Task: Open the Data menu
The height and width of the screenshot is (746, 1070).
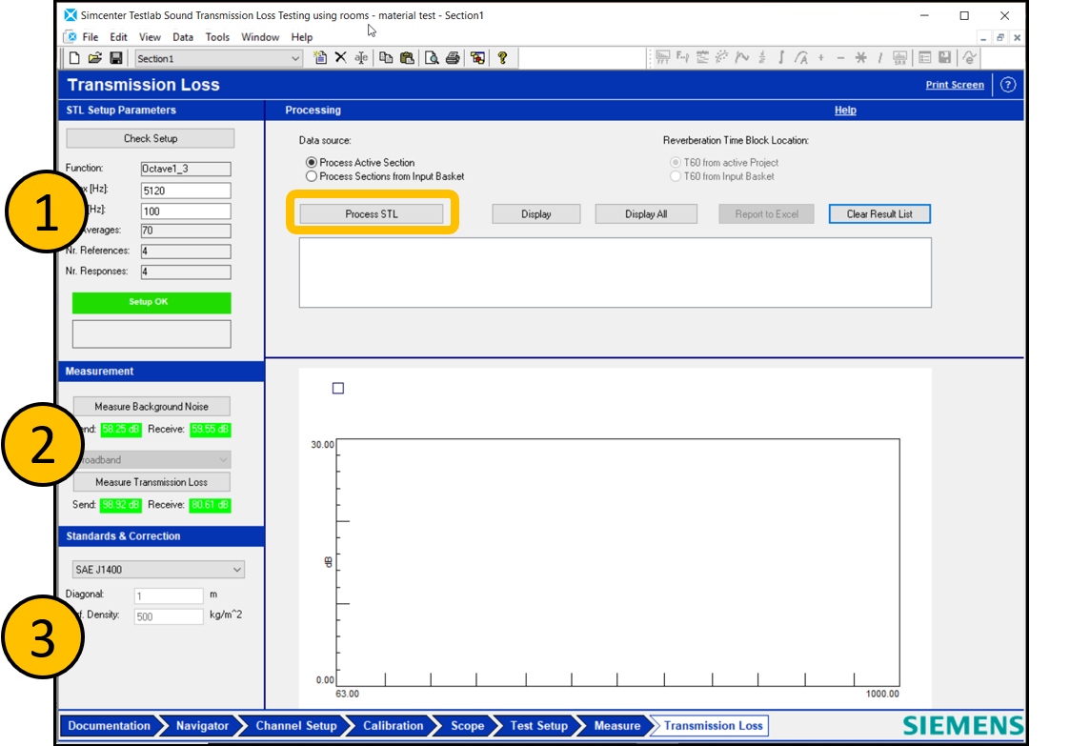Action: pyautogui.click(x=183, y=37)
